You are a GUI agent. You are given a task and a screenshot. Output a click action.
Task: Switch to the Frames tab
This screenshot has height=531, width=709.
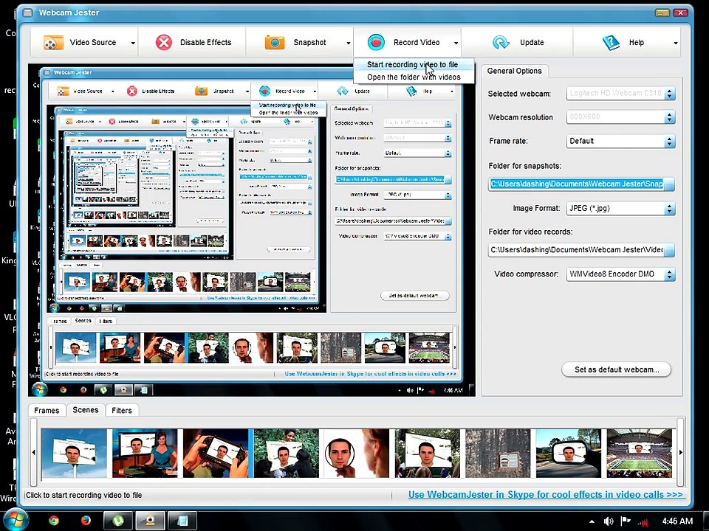[x=47, y=410]
